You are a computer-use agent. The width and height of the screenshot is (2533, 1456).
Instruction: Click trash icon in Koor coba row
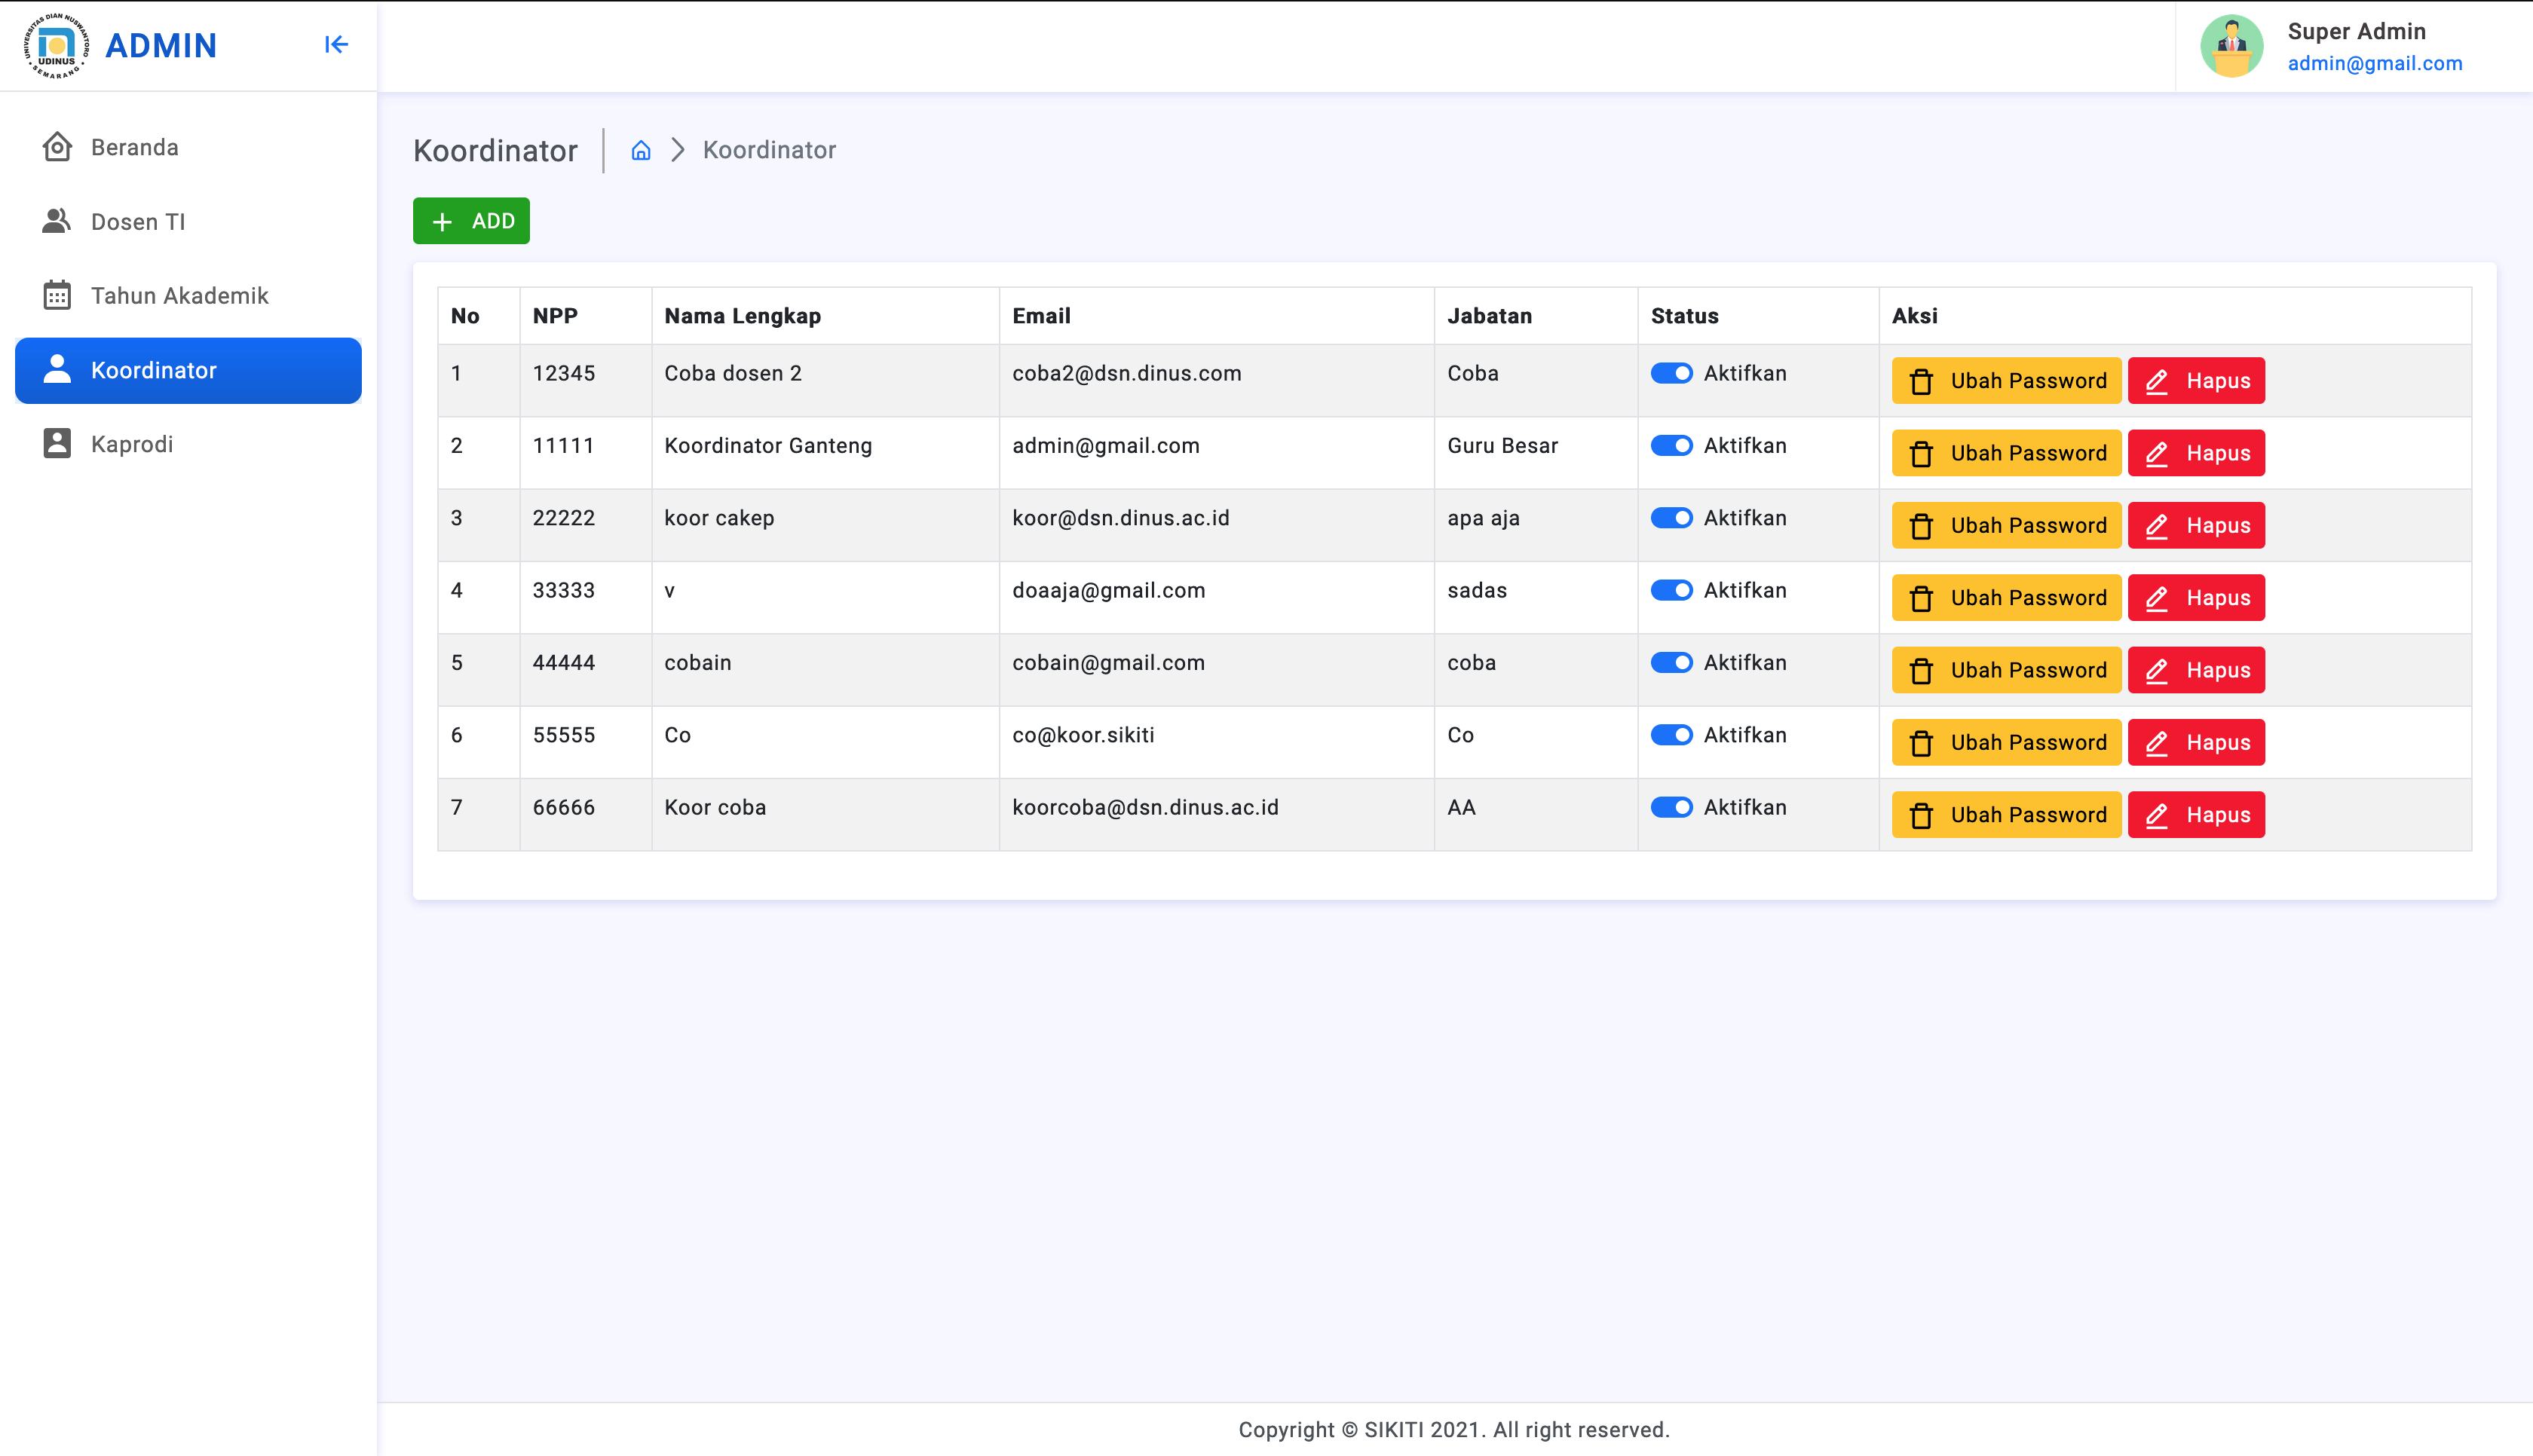(x=1921, y=815)
